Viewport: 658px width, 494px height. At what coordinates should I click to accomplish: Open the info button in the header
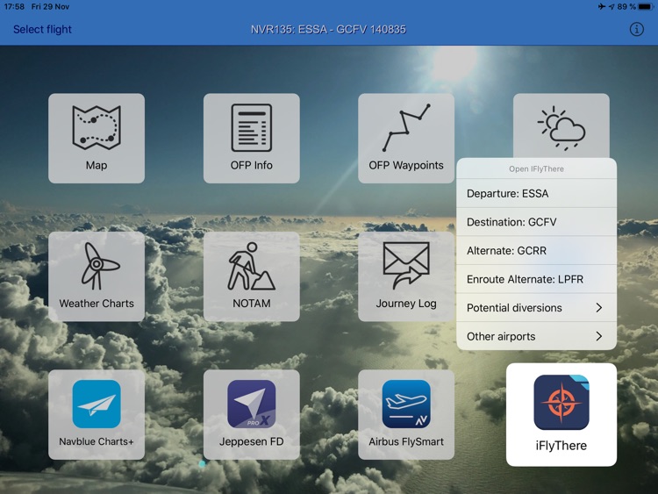coord(636,29)
